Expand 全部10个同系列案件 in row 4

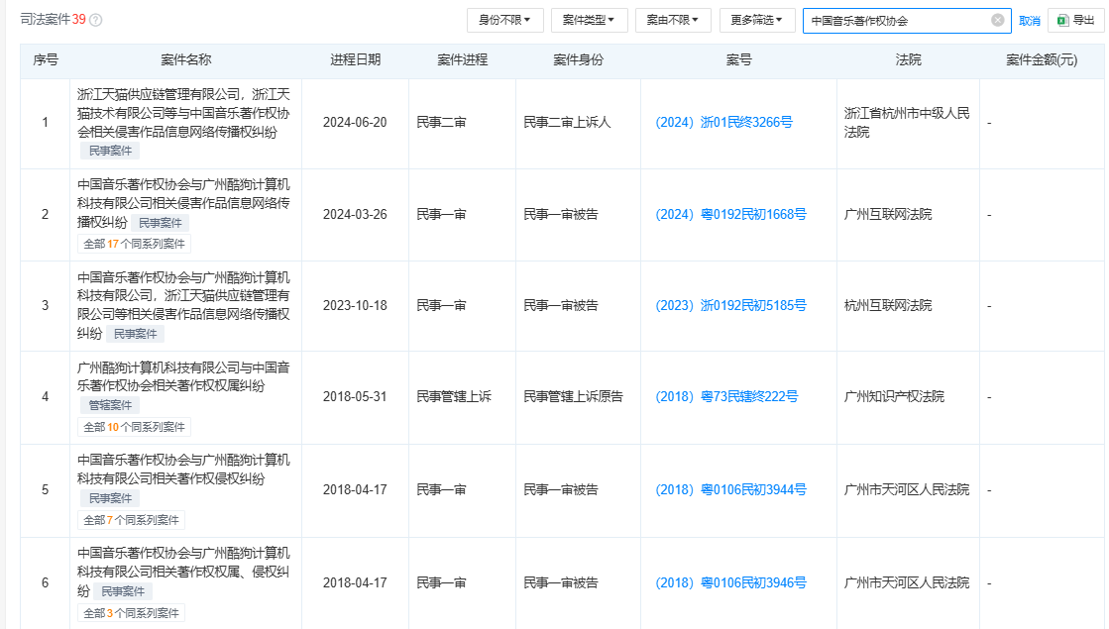pyautogui.click(x=134, y=427)
